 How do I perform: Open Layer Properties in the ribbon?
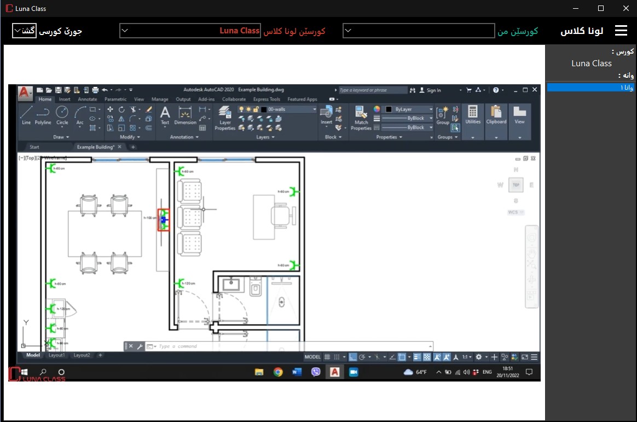[225, 118]
